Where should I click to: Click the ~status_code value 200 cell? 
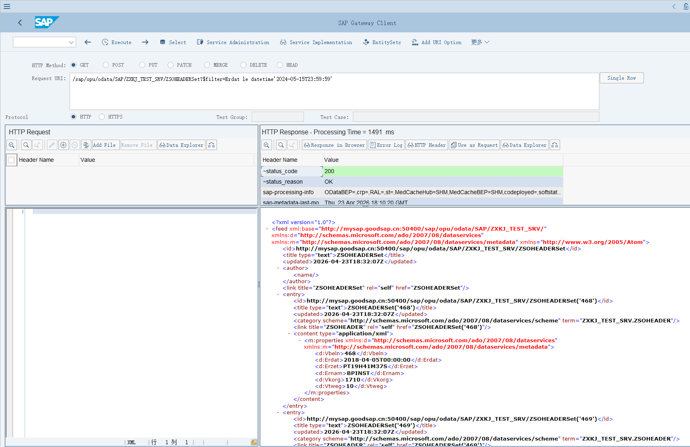tap(443, 171)
